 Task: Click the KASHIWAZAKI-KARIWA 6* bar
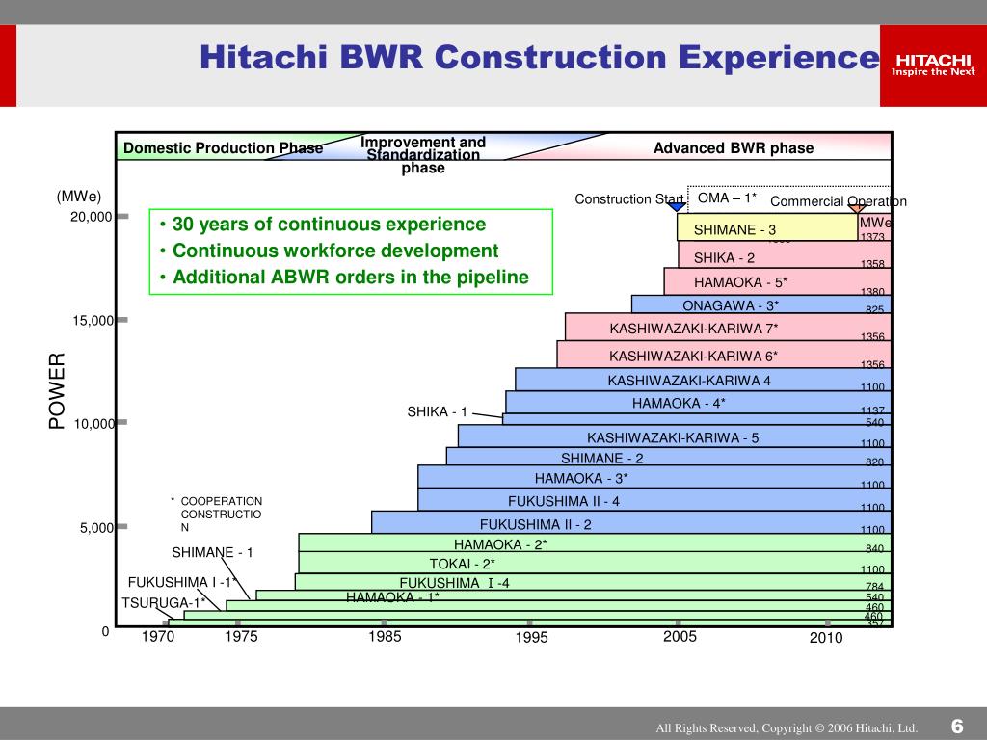coord(724,355)
